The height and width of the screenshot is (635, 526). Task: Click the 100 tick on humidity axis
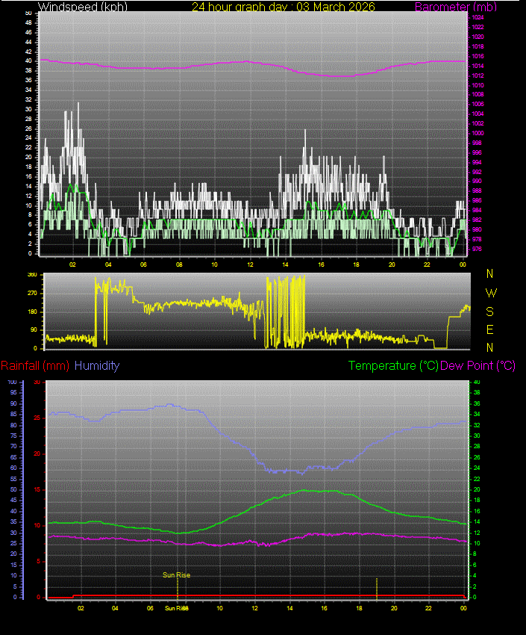click(x=12, y=382)
